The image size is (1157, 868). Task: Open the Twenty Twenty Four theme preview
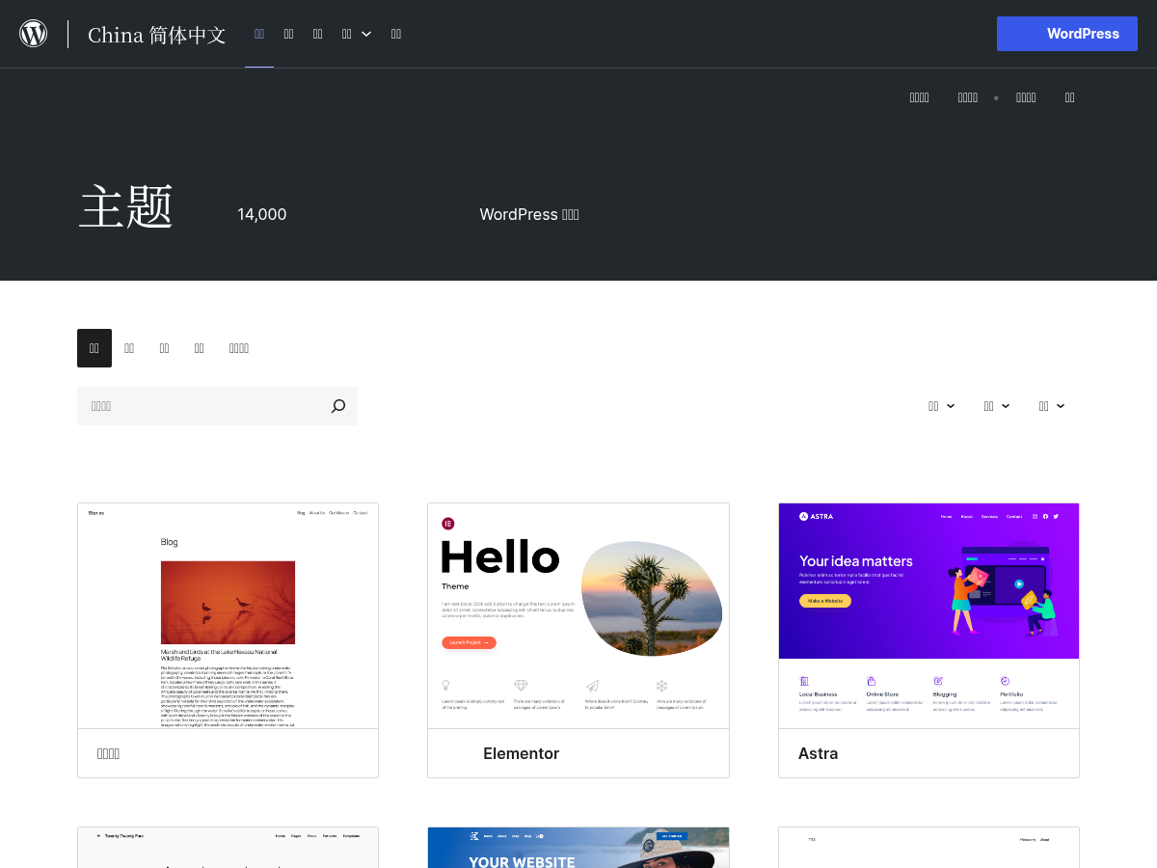pos(228,848)
